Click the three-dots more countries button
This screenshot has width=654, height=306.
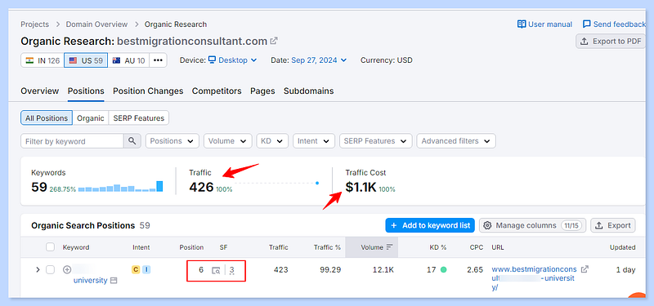(x=158, y=60)
